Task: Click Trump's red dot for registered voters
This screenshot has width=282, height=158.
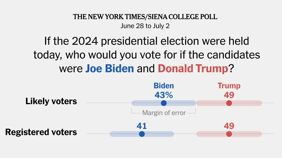Action: (x=229, y=134)
